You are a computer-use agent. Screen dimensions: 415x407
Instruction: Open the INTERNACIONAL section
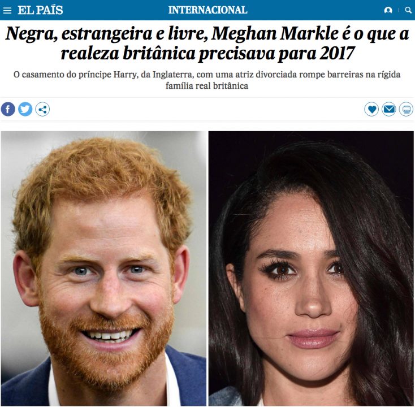(207, 10)
